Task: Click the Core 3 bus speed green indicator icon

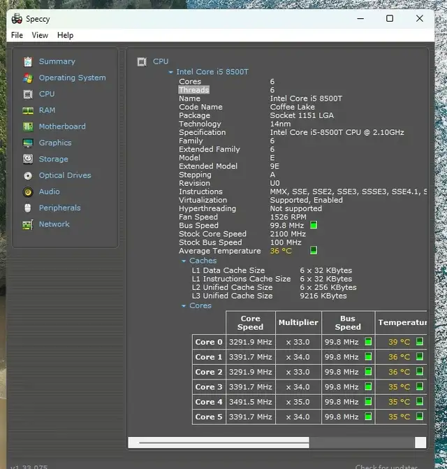Action: click(368, 386)
